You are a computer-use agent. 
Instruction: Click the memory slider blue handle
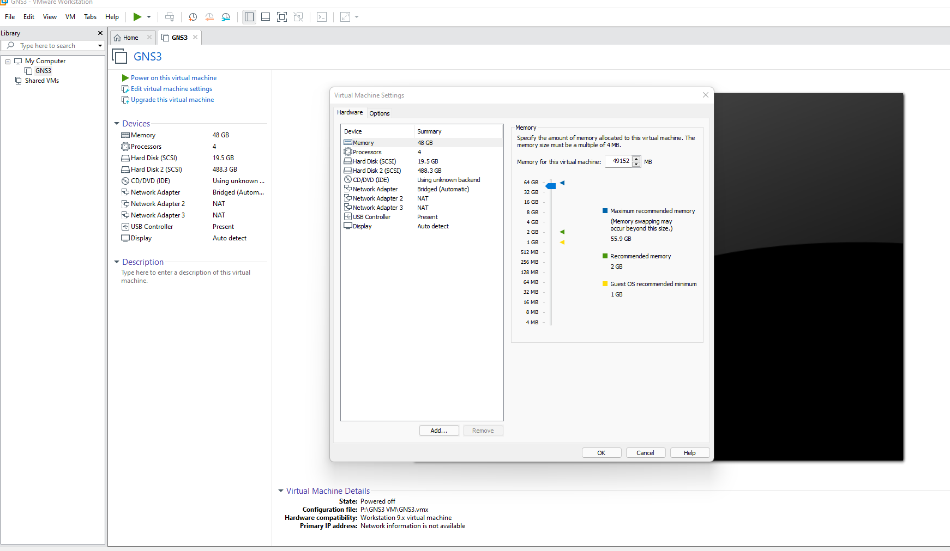tap(551, 186)
